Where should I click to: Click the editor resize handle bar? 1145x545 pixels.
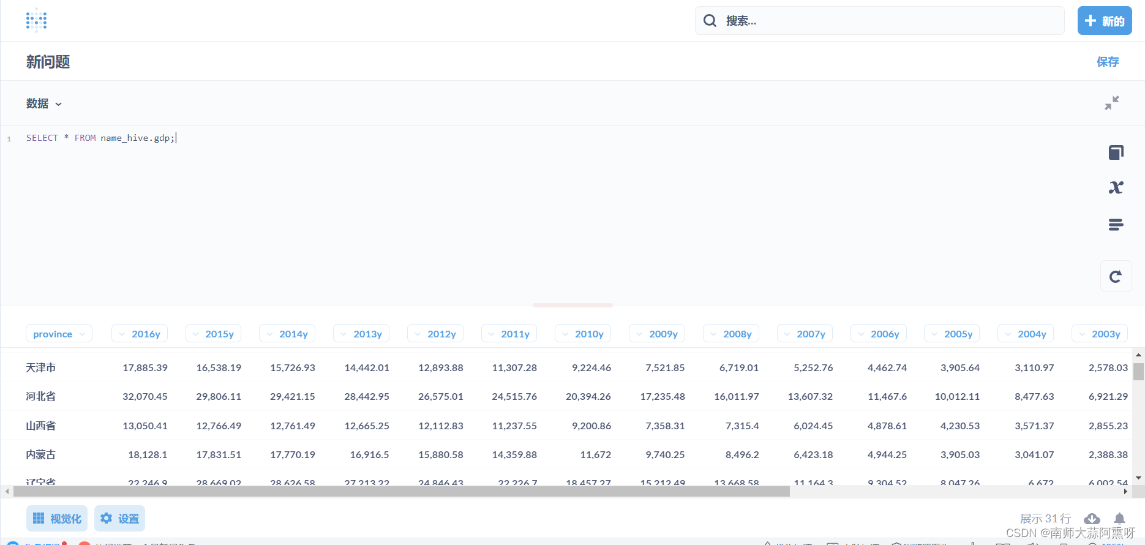pyautogui.click(x=572, y=305)
